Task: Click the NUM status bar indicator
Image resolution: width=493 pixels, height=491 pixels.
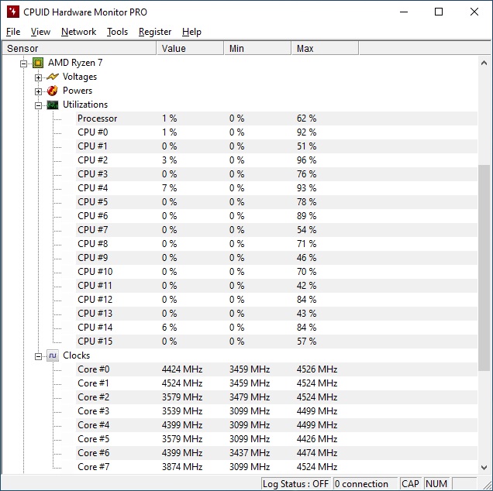Action: pyautogui.click(x=436, y=484)
